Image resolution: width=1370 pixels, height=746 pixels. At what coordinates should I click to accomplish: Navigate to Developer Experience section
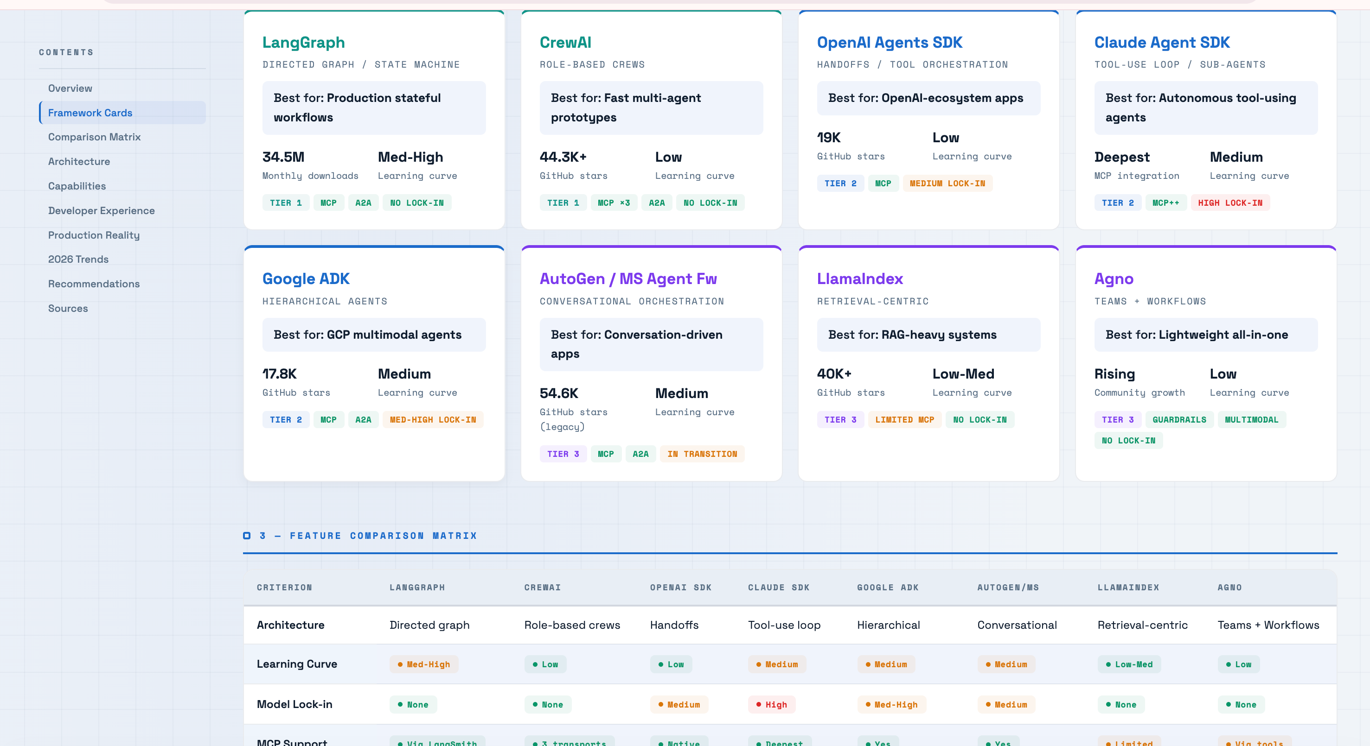coord(101,210)
